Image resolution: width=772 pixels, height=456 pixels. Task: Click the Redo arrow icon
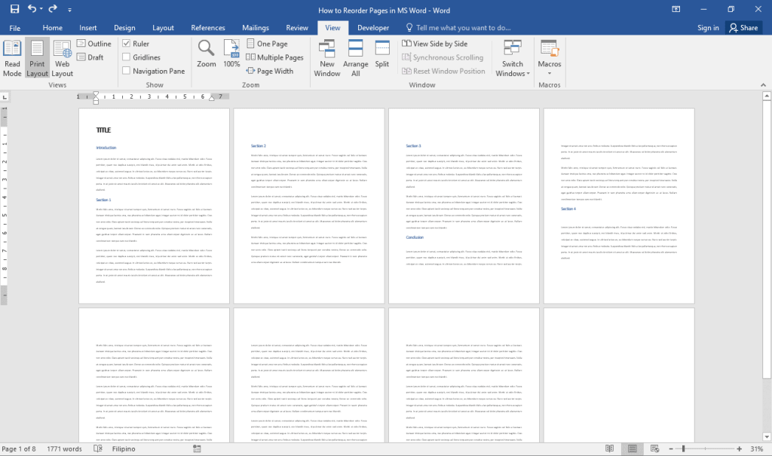(x=53, y=8)
